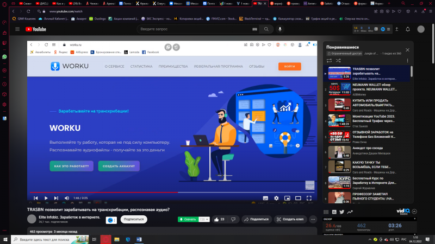435x244 pixels.
Task: Open playlist three-dot options menu
Action: (407, 61)
